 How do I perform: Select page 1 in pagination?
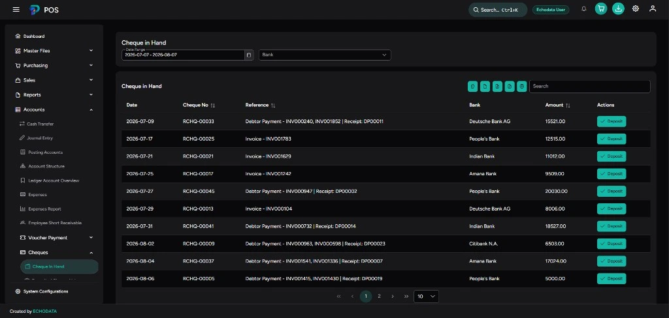coord(366,296)
